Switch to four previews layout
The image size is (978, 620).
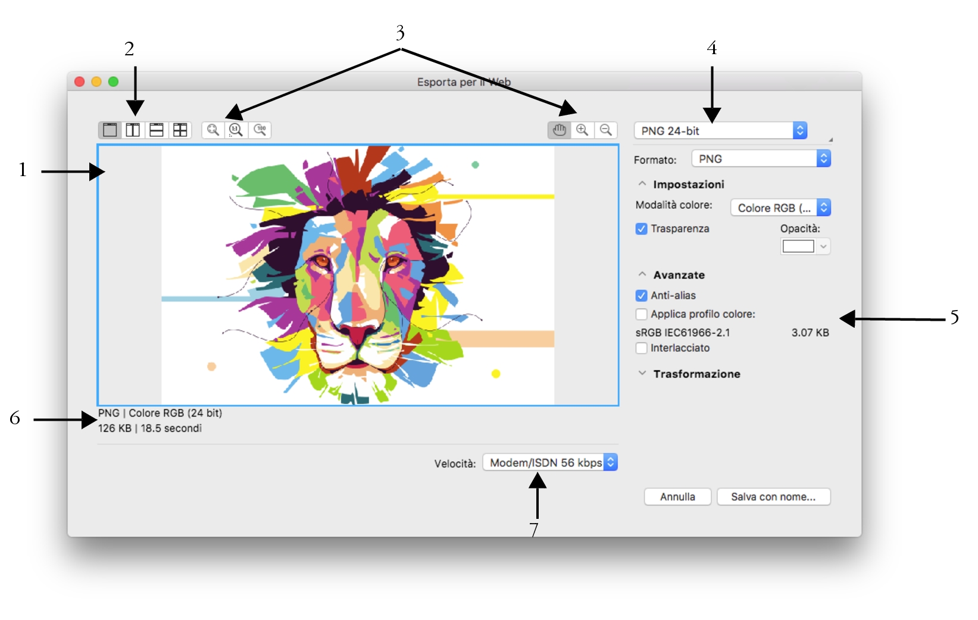point(180,130)
